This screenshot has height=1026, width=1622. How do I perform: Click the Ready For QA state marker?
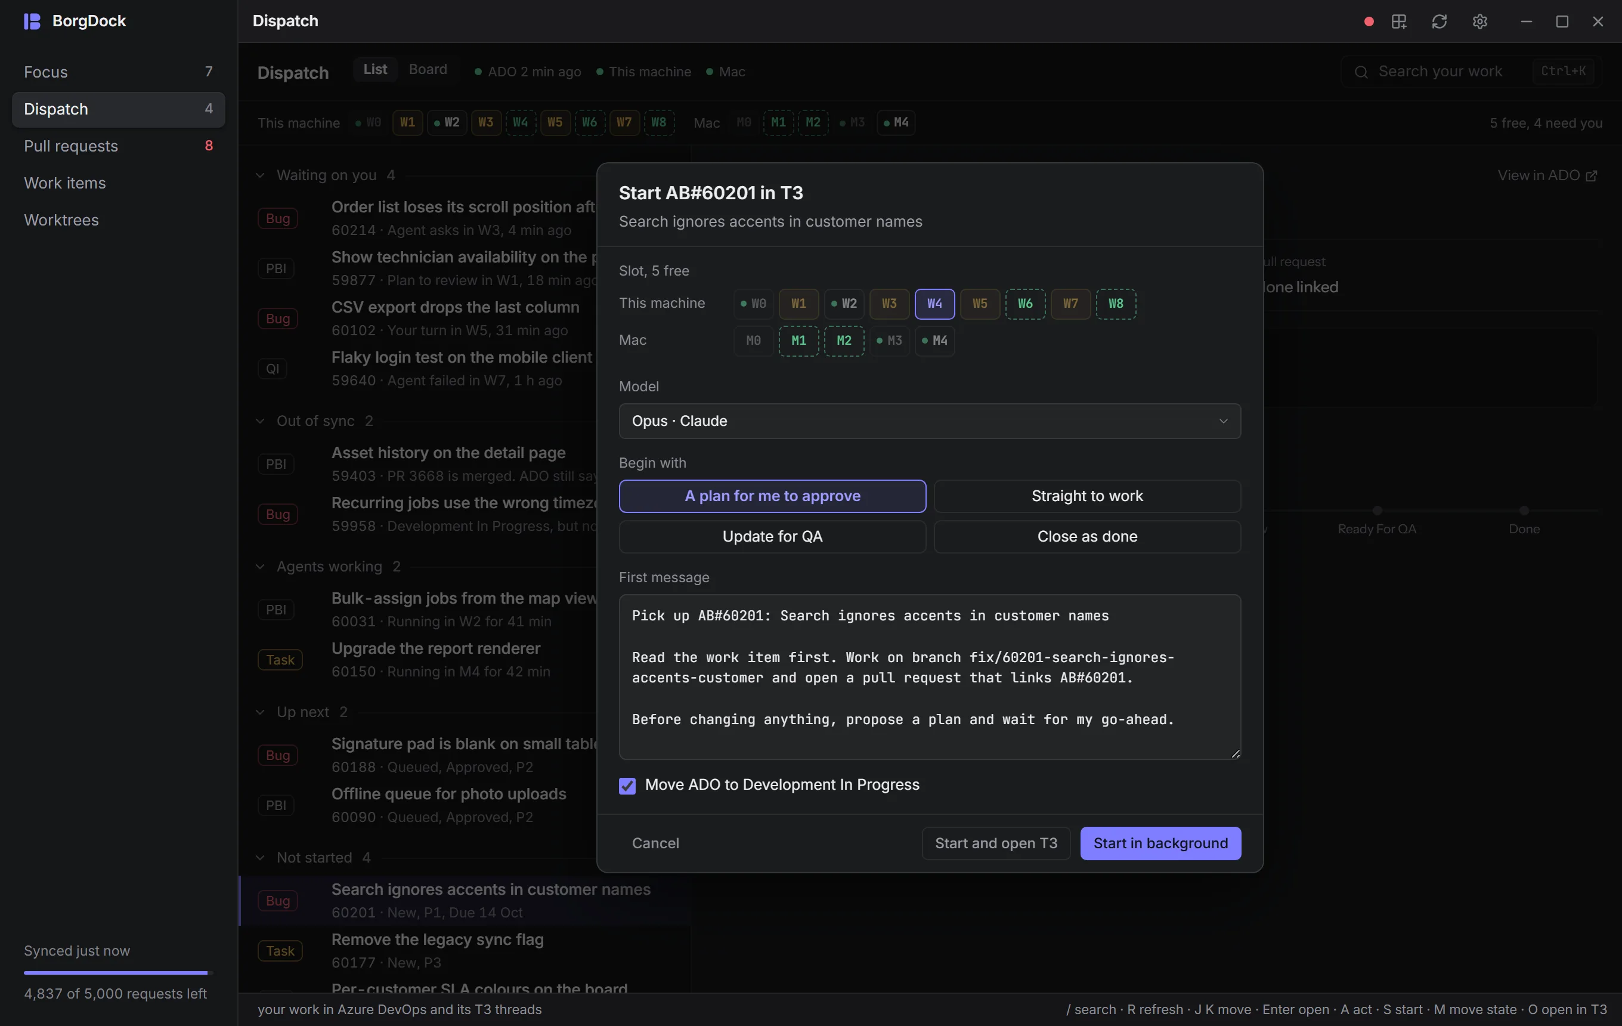coord(1377,511)
